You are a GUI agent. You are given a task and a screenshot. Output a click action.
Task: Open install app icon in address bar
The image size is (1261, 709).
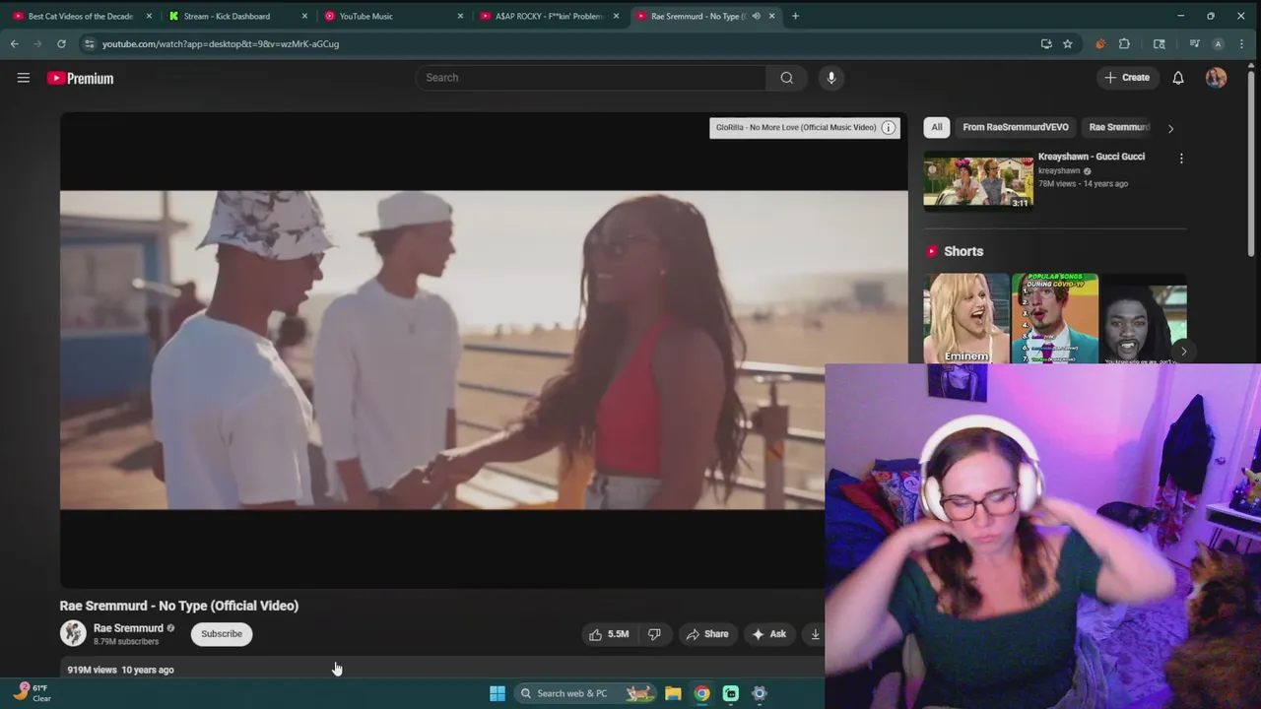point(1046,43)
